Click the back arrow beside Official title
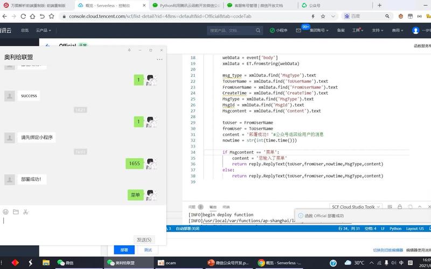 tap(47, 45)
